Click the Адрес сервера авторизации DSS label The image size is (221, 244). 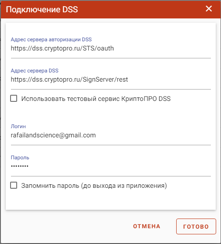click(51, 39)
